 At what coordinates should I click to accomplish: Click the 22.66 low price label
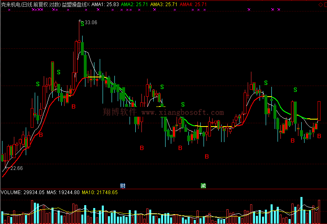(16, 168)
